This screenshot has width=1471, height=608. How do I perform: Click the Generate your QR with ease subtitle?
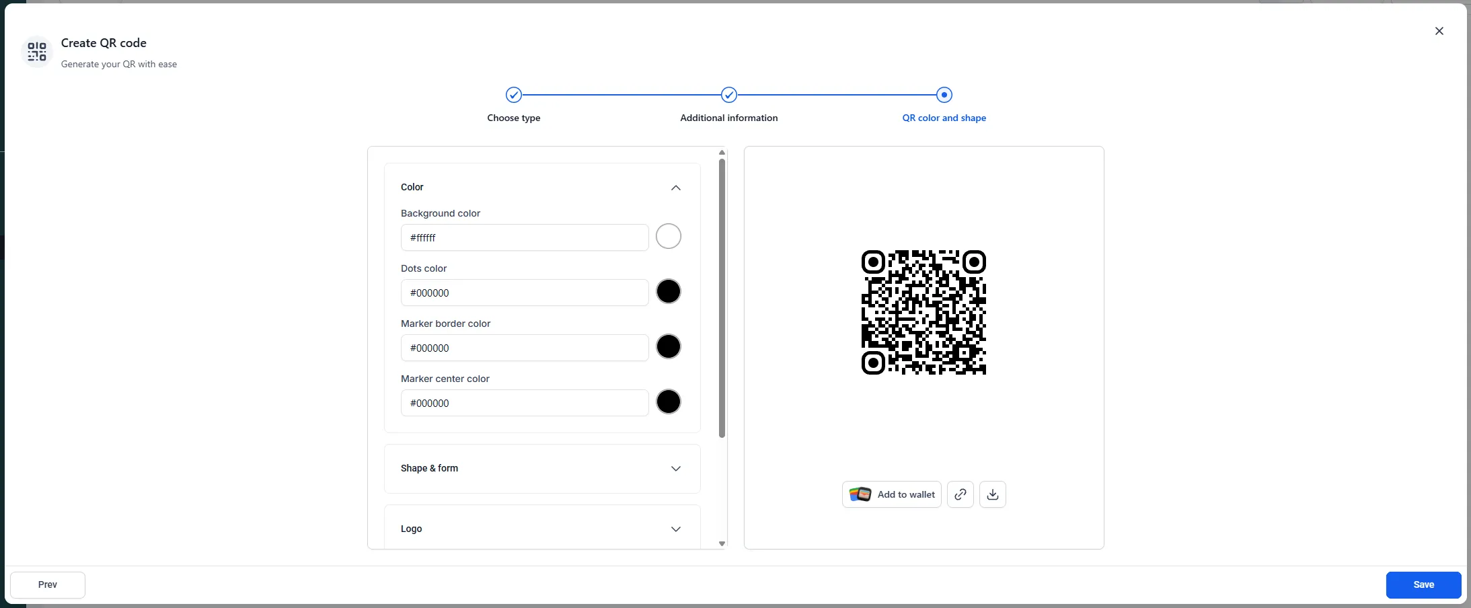[x=119, y=64]
